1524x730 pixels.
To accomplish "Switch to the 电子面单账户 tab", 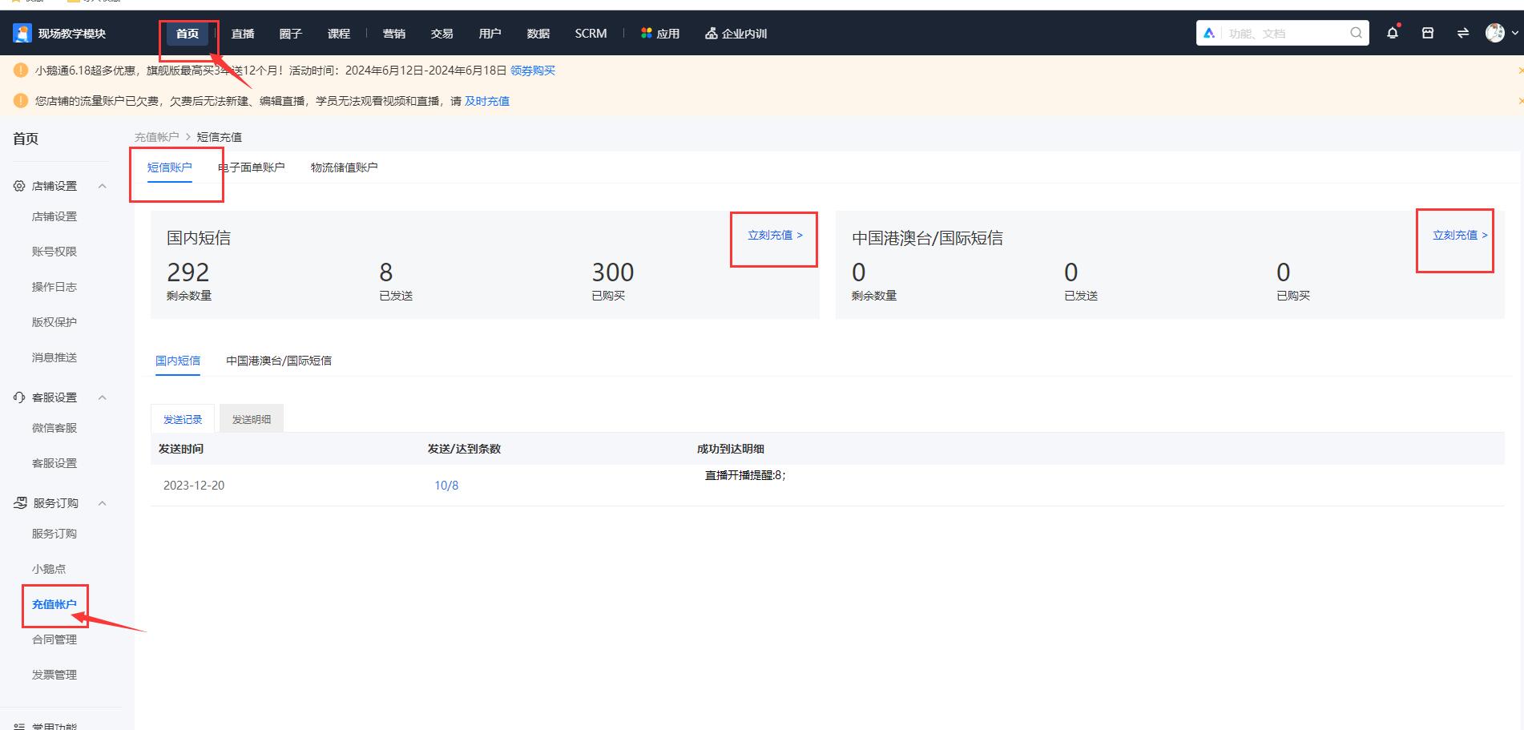I will point(251,167).
